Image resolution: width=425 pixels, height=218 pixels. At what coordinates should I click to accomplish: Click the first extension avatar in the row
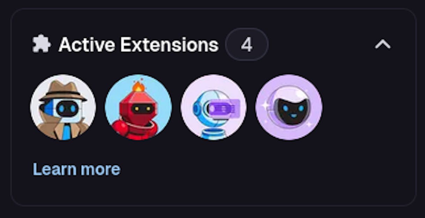click(x=63, y=107)
